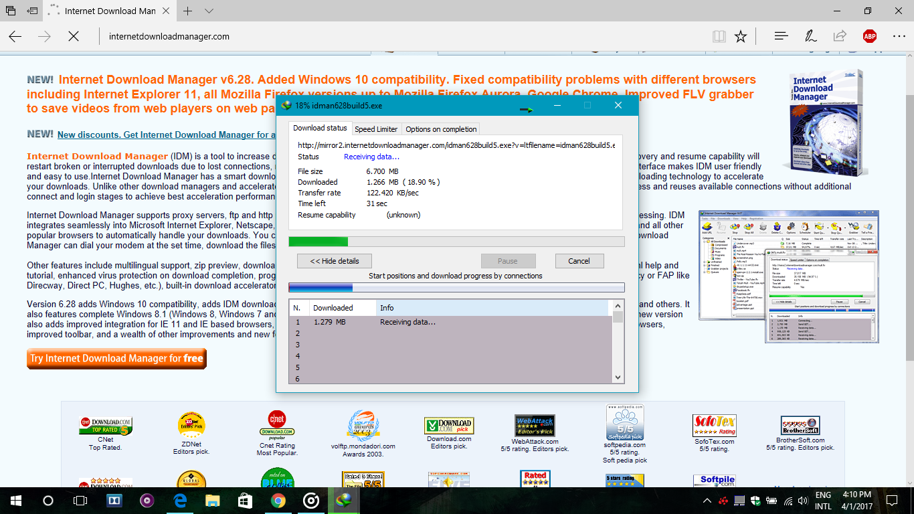
Task: Click Try Internet Download Manager for free
Action: click(116, 359)
